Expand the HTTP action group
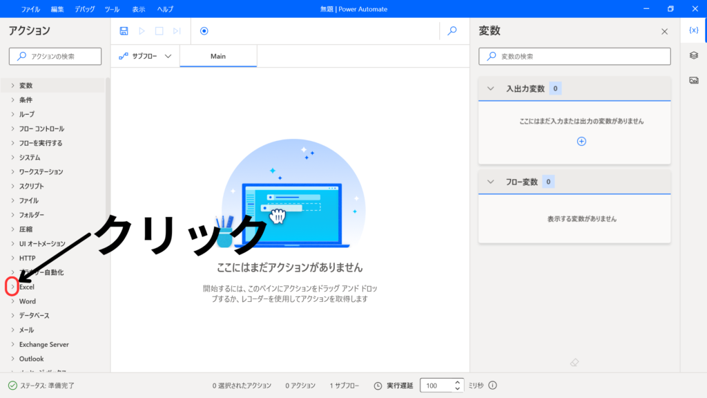This screenshot has width=707, height=398. click(x=12, y=258)
